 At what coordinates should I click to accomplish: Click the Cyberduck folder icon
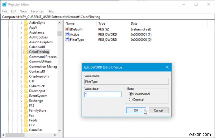[x=26, y=86]
